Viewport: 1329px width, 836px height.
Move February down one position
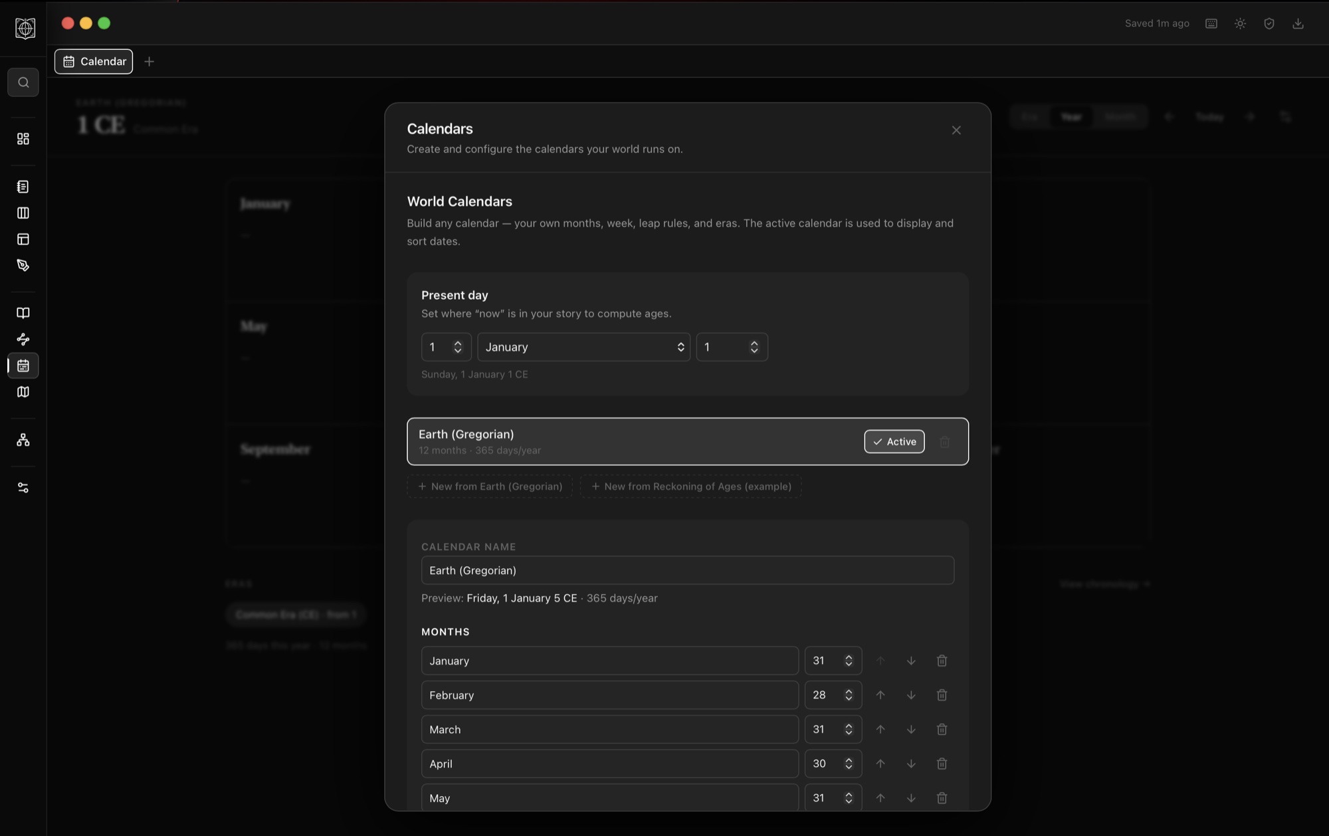(911, 695)
